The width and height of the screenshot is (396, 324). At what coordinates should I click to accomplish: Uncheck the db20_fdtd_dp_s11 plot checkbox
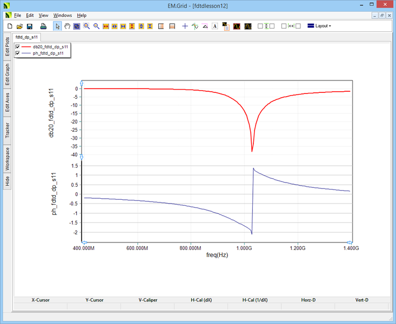point(18,47)
